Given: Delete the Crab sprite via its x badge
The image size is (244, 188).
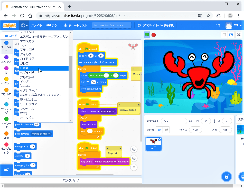Looking at the screenshot, I should point(159,140).
